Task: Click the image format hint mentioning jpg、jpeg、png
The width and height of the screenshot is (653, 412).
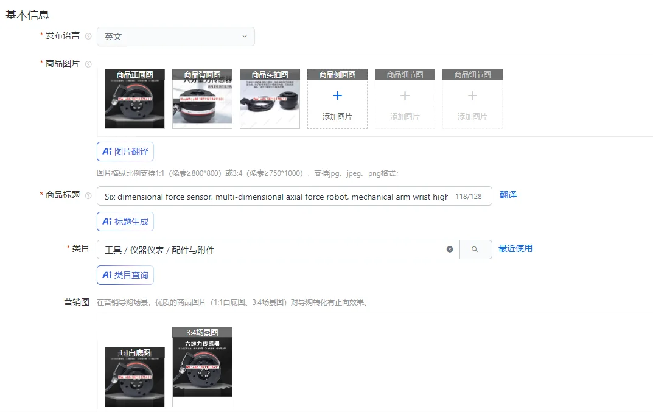Action: [x=248, y=173]
